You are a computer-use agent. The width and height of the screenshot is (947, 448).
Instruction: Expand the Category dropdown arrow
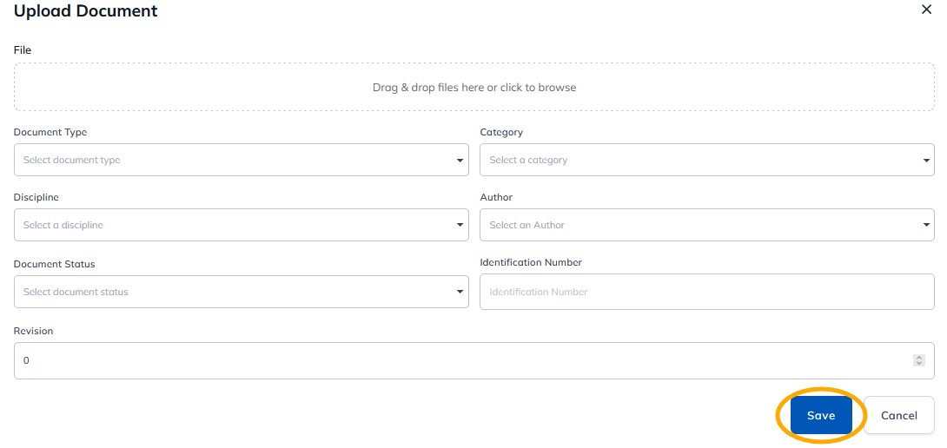[x=926, y=161]
